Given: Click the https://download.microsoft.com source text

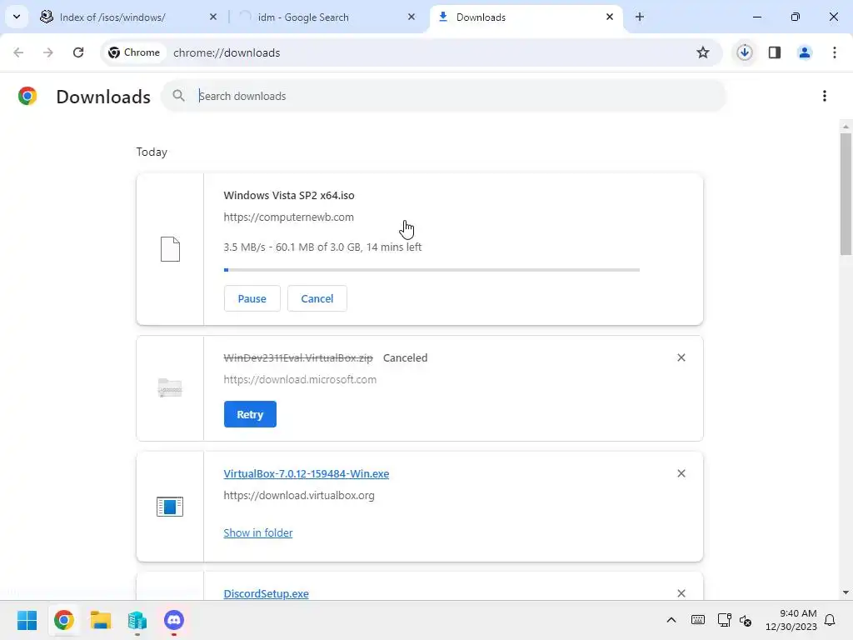Looking at the screenshot, I should 300,379.
